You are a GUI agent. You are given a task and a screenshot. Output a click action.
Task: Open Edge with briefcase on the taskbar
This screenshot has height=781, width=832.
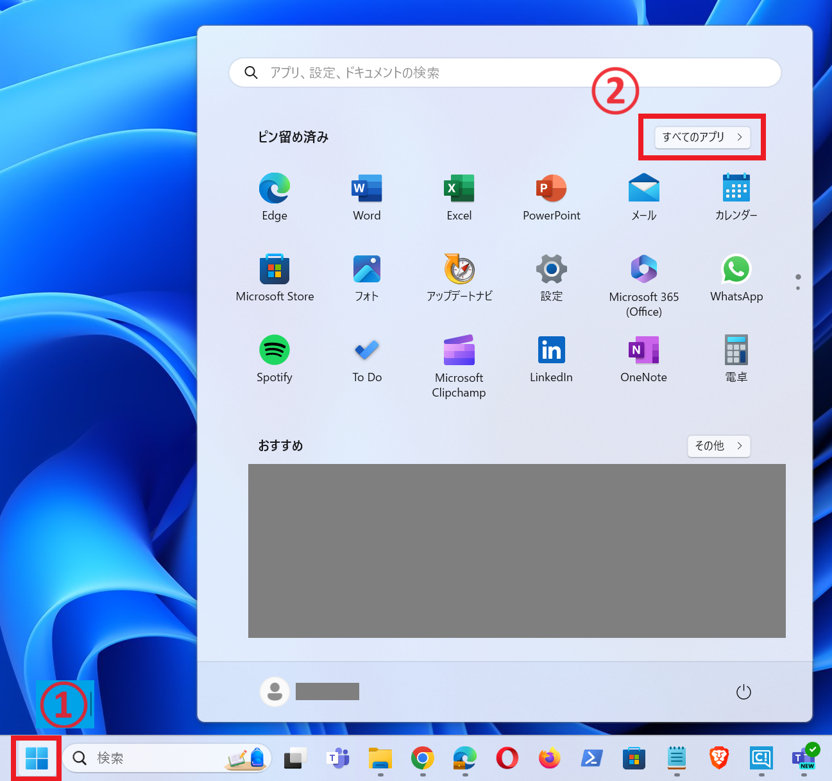464,759
